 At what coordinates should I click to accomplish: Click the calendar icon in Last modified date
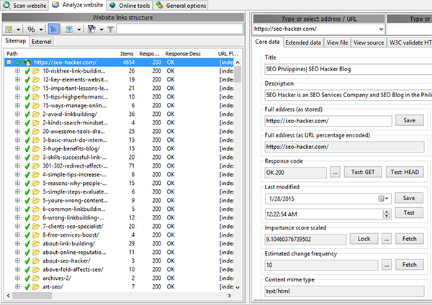pos(381,198)
